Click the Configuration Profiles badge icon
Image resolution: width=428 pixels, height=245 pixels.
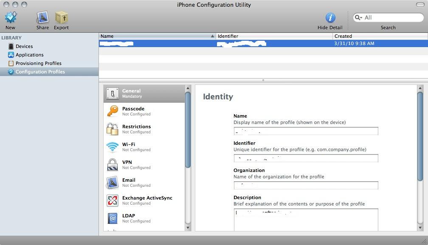pos(11,72)
